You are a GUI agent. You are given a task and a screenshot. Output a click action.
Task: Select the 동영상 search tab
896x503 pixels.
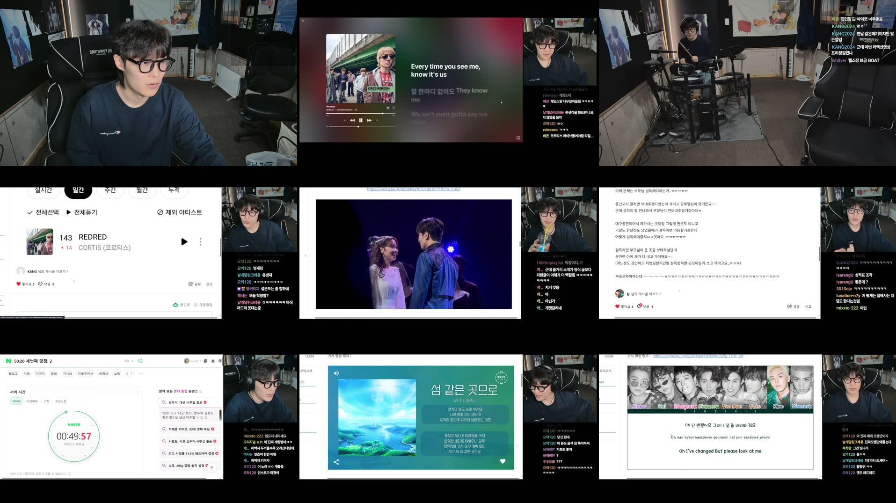[103, 373]
